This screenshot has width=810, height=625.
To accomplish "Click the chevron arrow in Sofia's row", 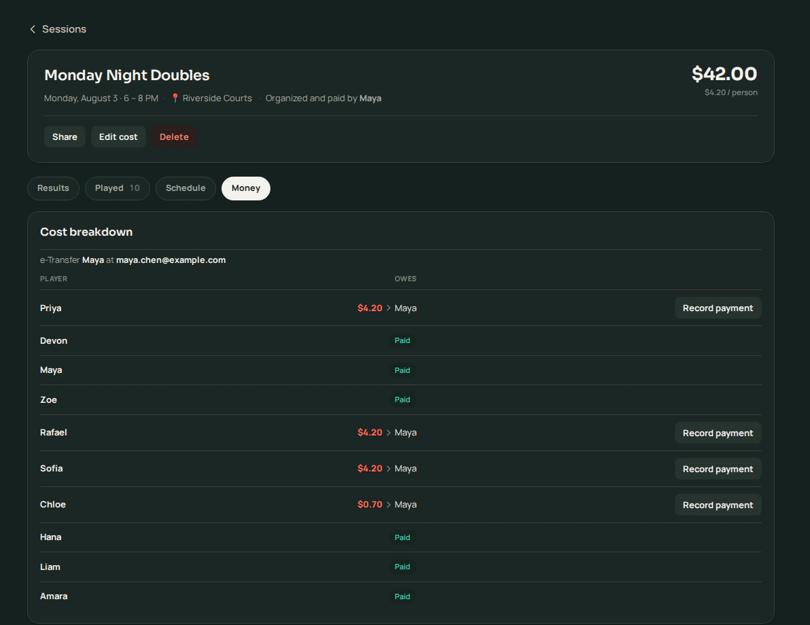I will tap(389, 469).
